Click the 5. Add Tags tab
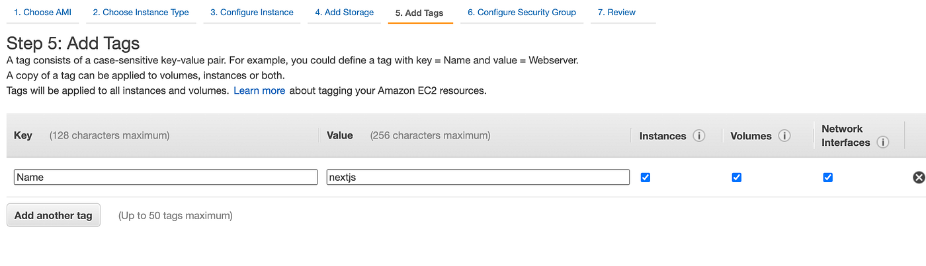Viewport: 926px width, 266px height. coord(419,13)
